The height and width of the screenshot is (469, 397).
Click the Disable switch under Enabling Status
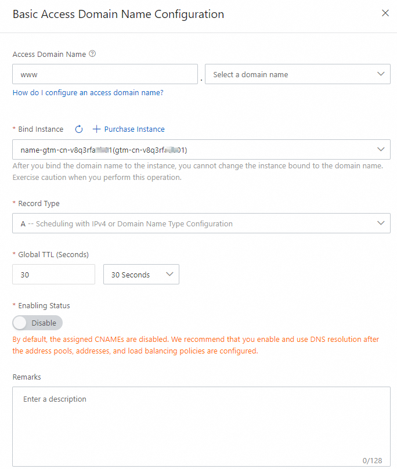(x=37, y=323)
